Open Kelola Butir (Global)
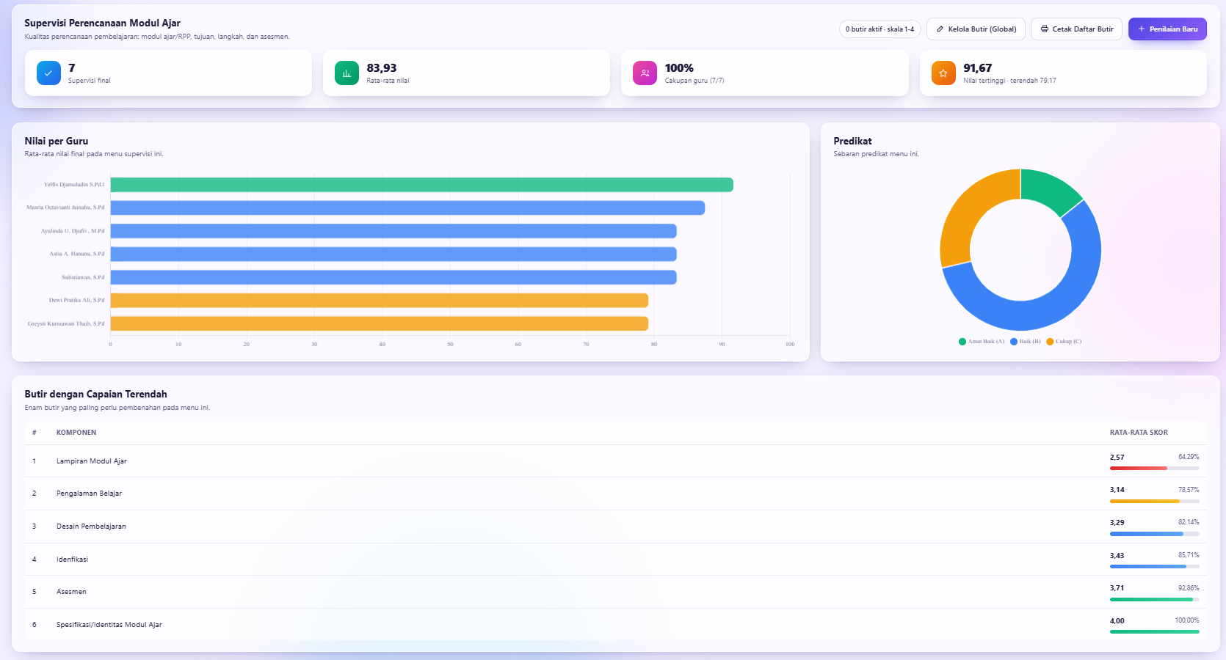 [976, 29]
